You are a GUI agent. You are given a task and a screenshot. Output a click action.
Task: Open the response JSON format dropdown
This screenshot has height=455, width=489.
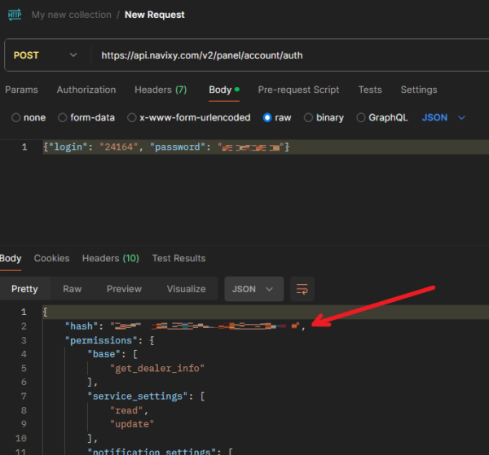(x=253, y=289)
